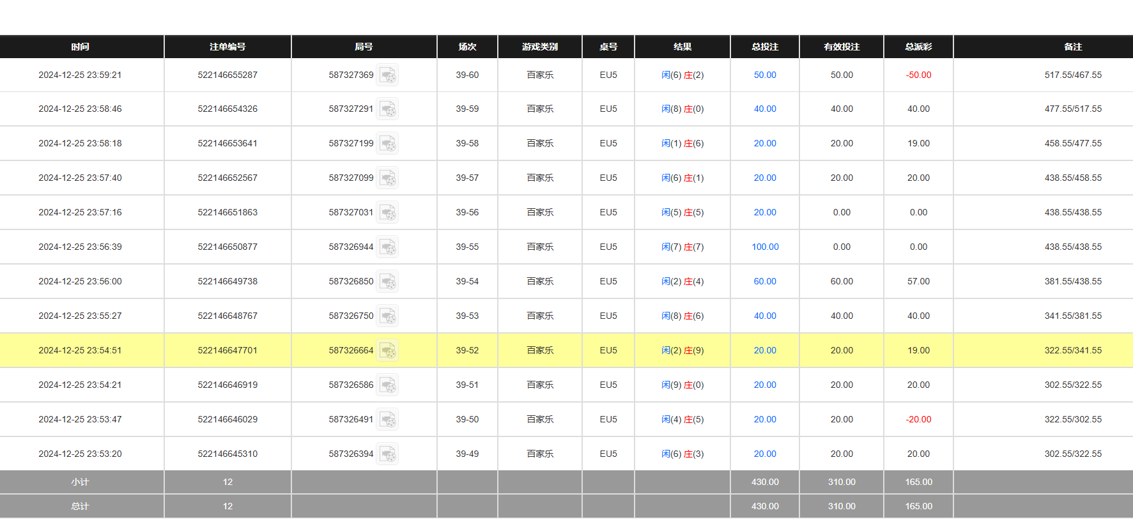Open video replay for round 587327369
This screenshot has width=1133, height=531.
pyautogui.click(x=387, y=75)
